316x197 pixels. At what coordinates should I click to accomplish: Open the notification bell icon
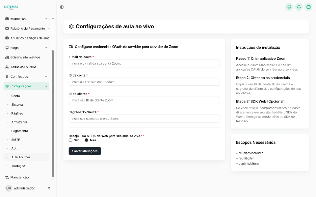click(299, 7)
